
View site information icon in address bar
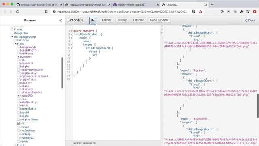pos(54,11)
